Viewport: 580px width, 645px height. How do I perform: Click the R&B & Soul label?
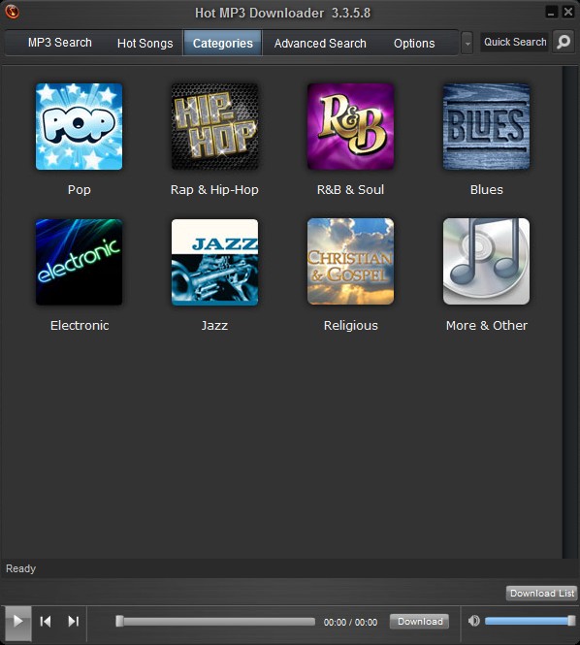(x=350, y=190)
